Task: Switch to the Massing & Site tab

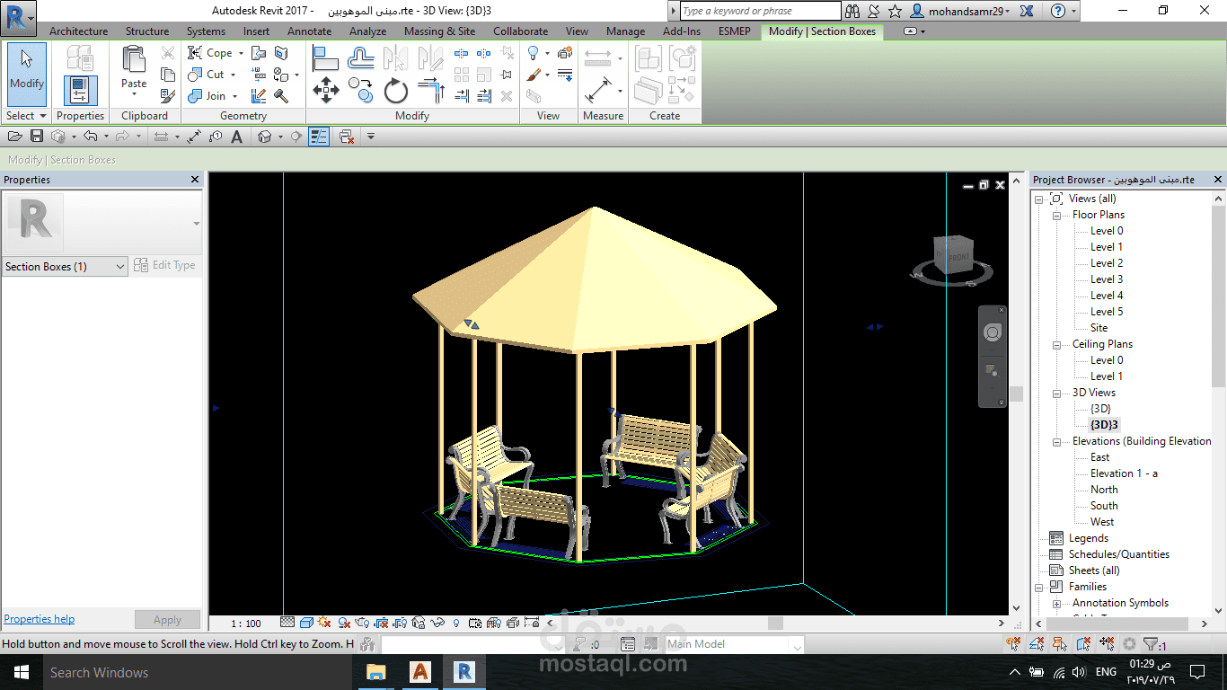Action: click(x=439, y=31)
